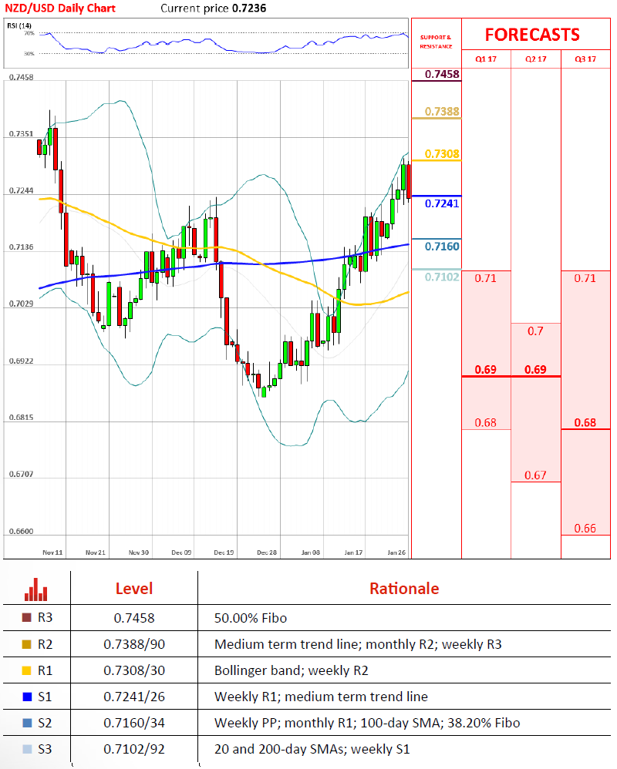Click the Weekly PP; monthly R1 rationale
The height and width of the screenshot is (769, 617).
click(x=367, y=723)
